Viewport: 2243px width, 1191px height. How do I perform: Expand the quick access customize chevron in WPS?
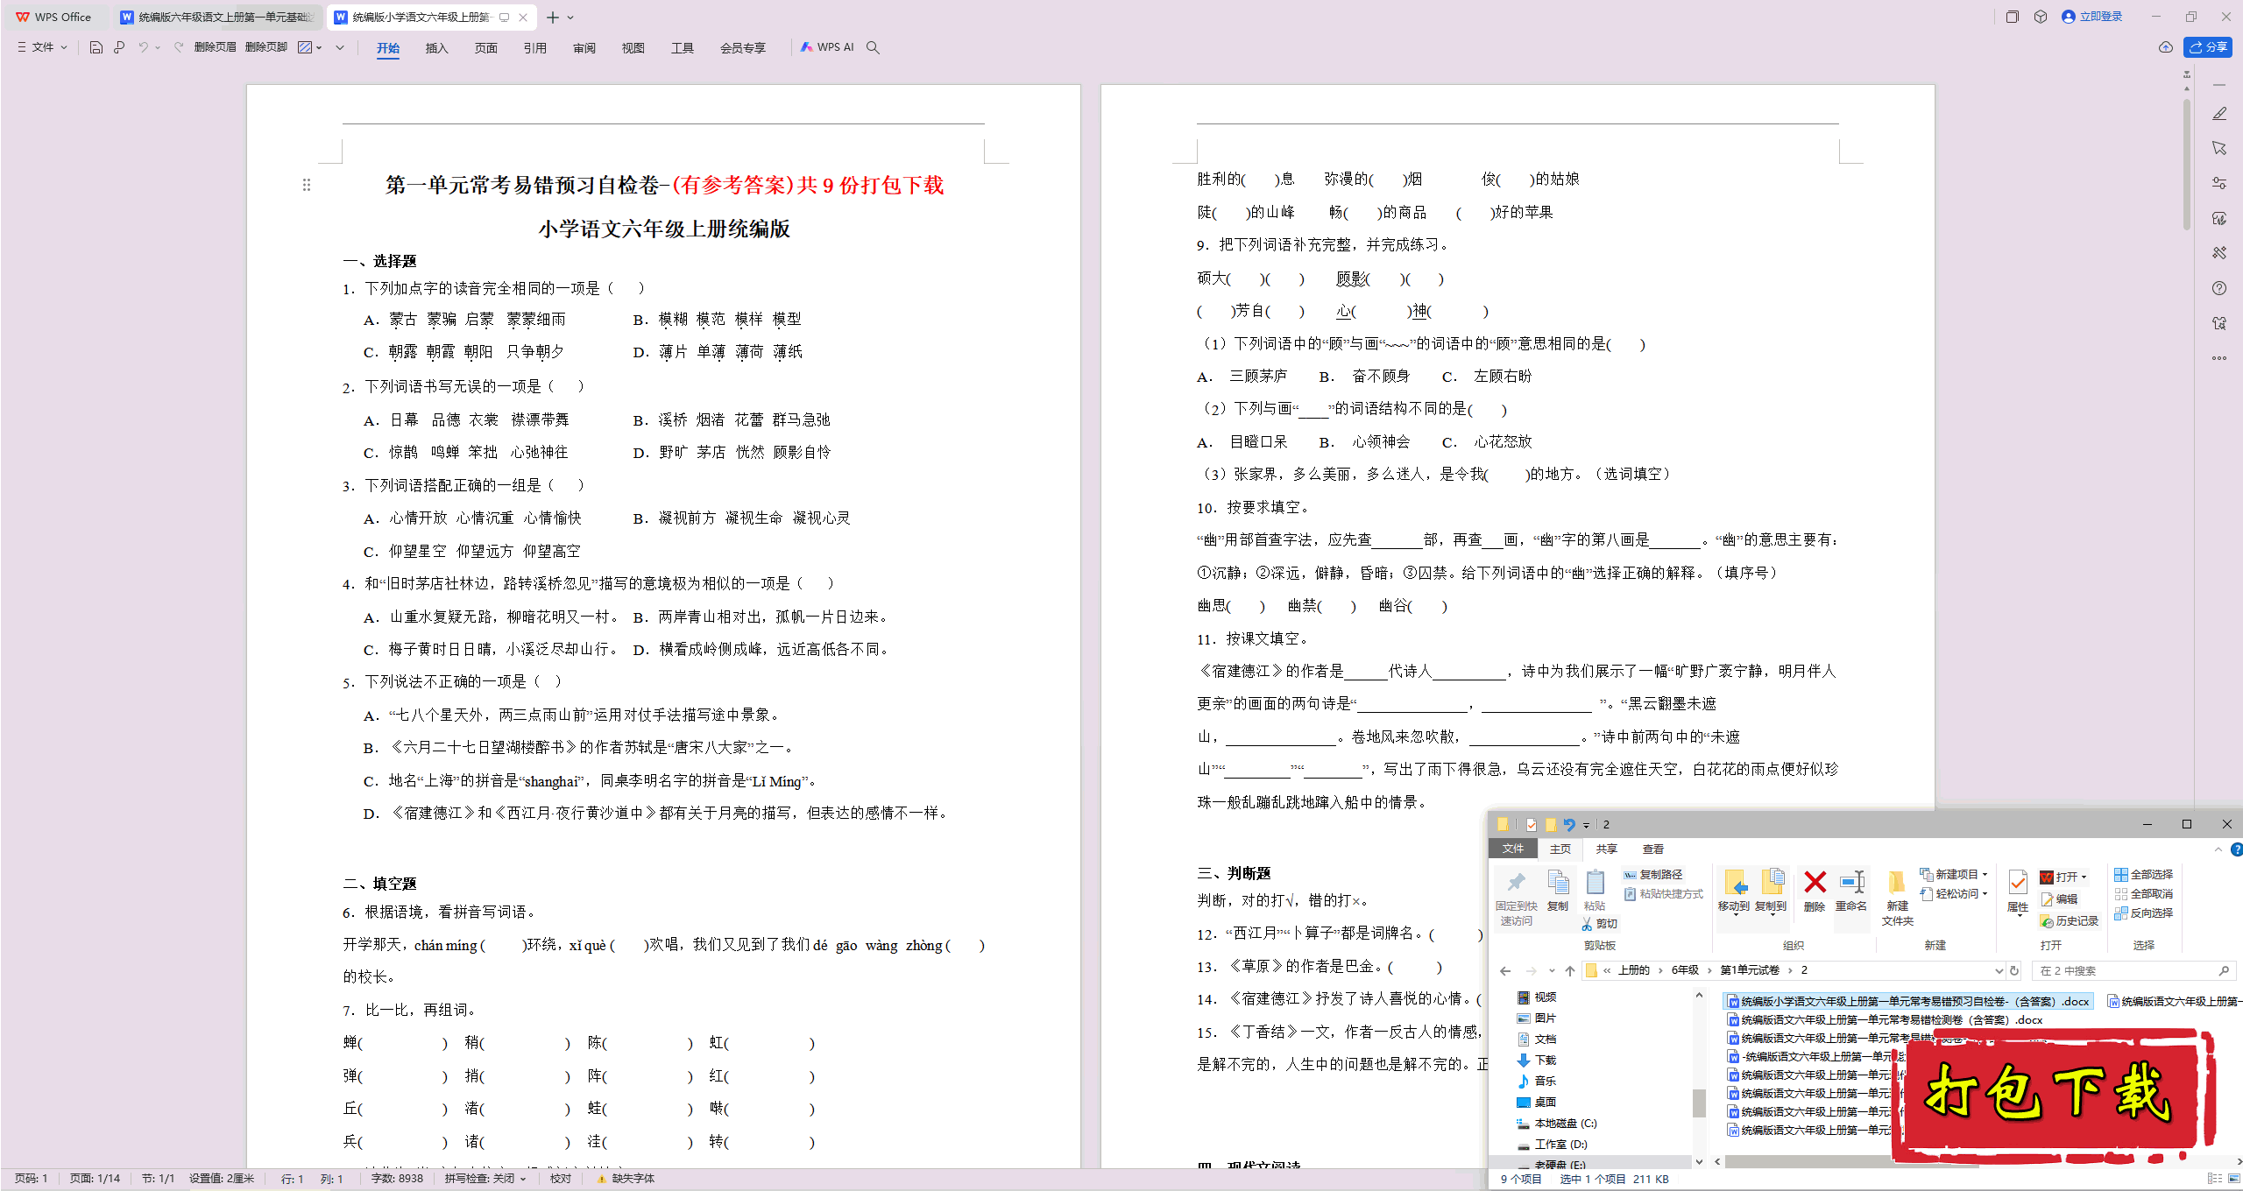(x=340, y=47)
